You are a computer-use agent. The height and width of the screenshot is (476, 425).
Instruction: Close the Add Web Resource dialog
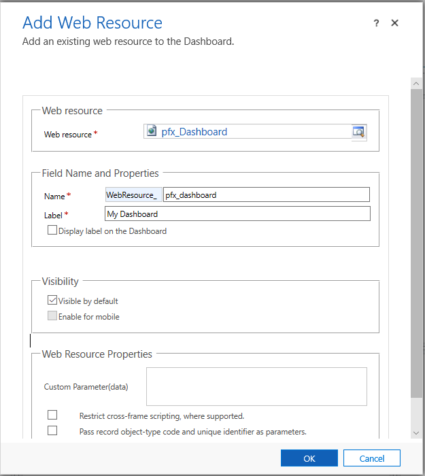coord(394,23)
